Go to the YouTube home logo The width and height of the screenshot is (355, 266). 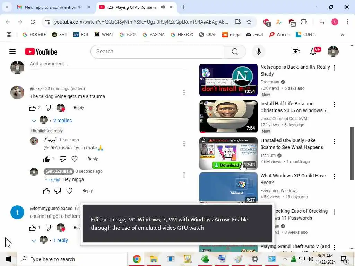(41, 52)
